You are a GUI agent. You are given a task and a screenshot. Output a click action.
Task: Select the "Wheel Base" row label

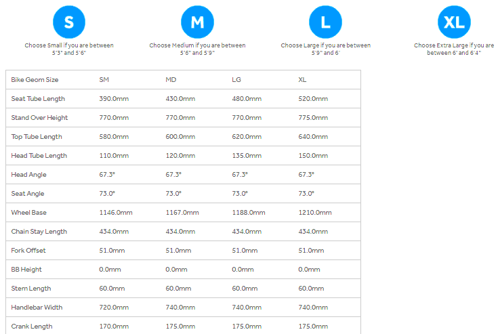[x=28, y=213]
